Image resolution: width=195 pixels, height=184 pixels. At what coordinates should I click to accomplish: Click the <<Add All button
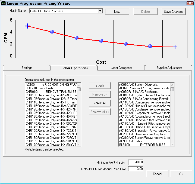(100, 103)
